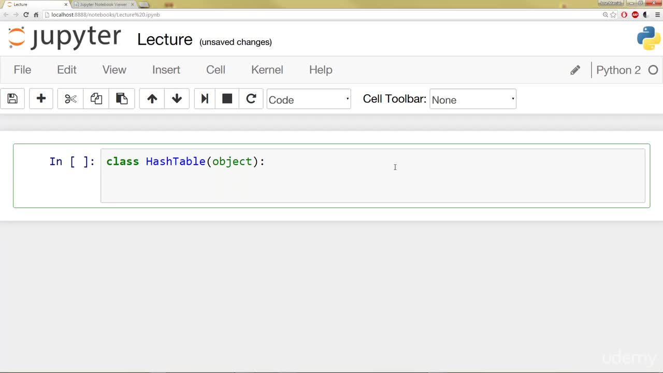The image size is (663, 373).
Task: Restart the kernel with the circular arrow icon
Action: point(251,98)
